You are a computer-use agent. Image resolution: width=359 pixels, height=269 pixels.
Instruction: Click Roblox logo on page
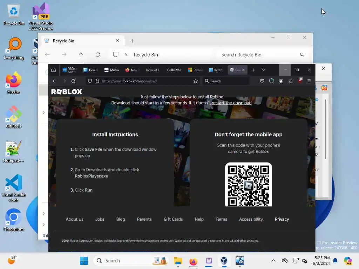(x=67, y=92)
